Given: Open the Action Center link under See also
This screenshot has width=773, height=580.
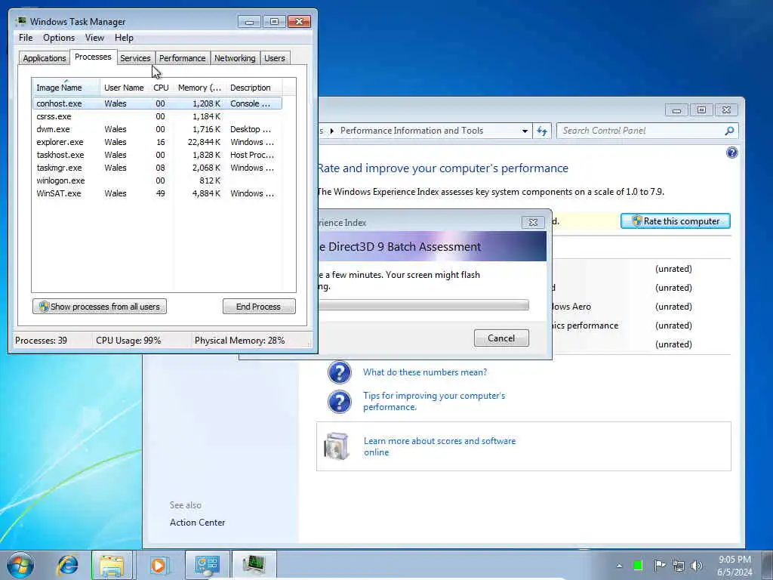Looking at the screenshot, I should pyautogui.click(x=197, y=523).
